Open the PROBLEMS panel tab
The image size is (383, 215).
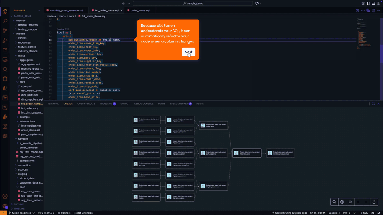point(106,104)
